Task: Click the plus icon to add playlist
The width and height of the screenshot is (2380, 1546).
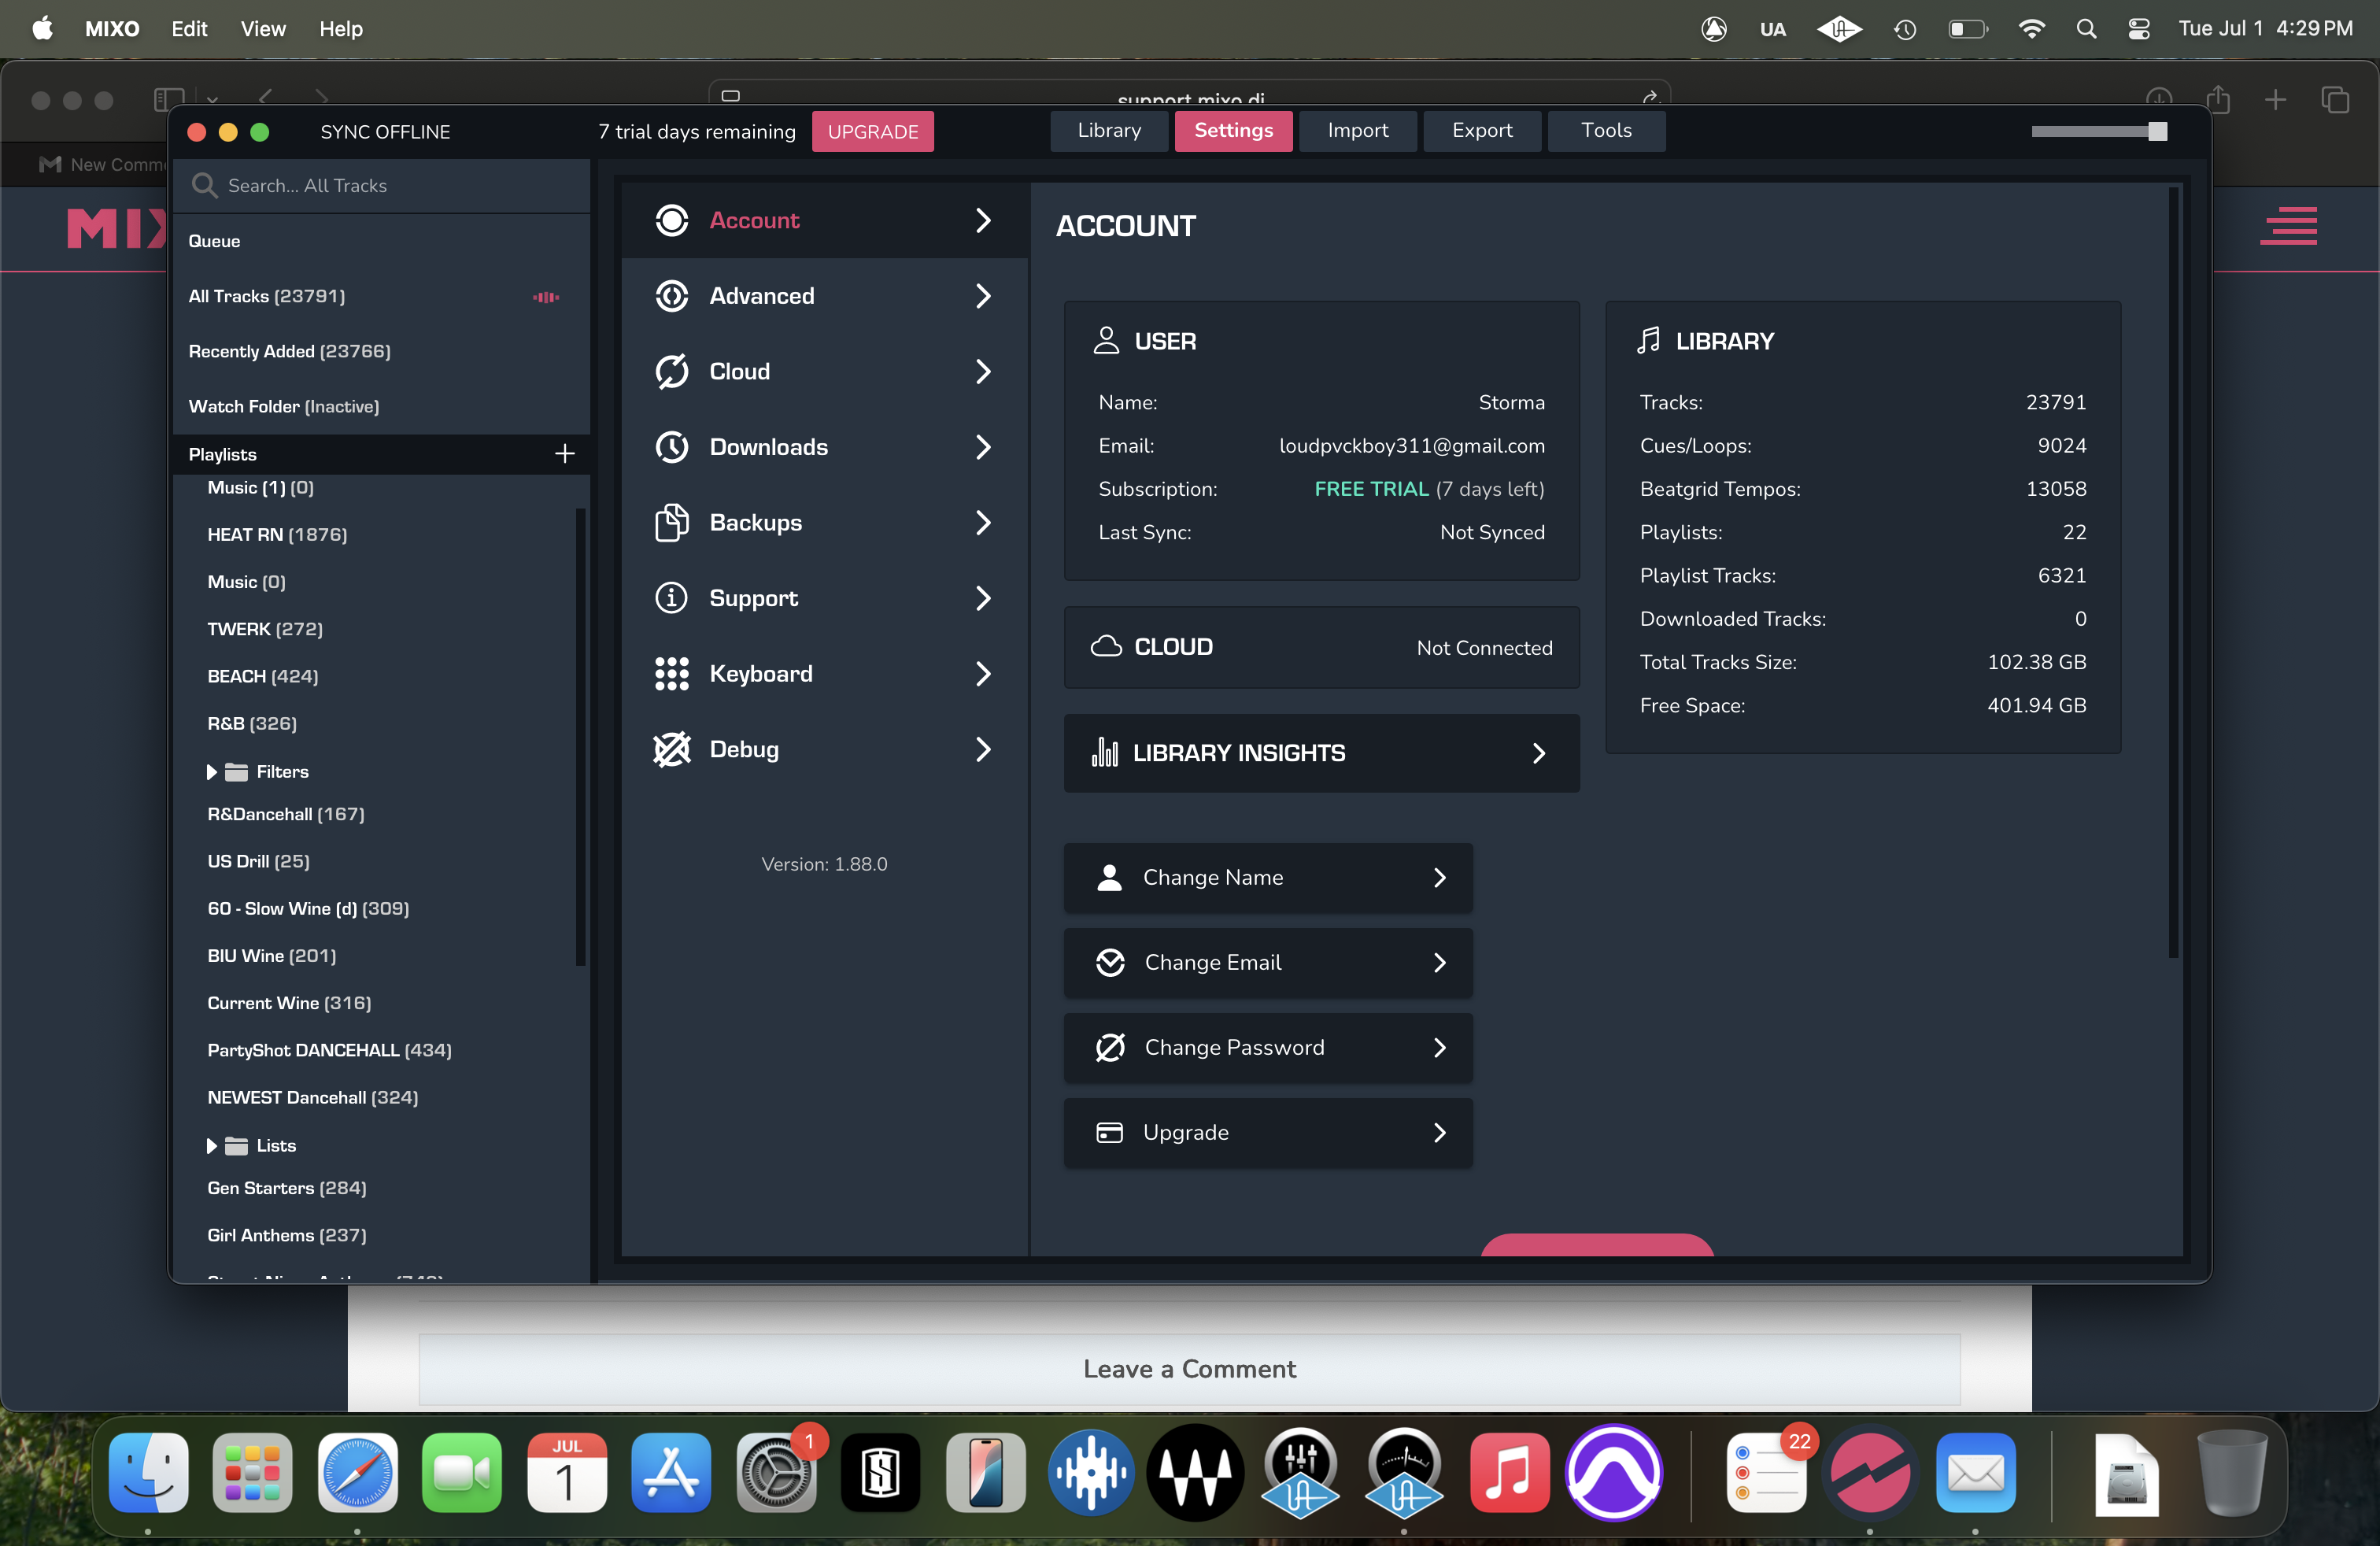Action: coord(564,454)
